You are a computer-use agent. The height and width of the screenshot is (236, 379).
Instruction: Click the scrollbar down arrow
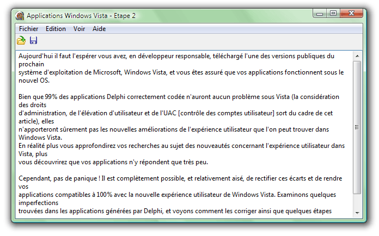click(x=357, y=213)
